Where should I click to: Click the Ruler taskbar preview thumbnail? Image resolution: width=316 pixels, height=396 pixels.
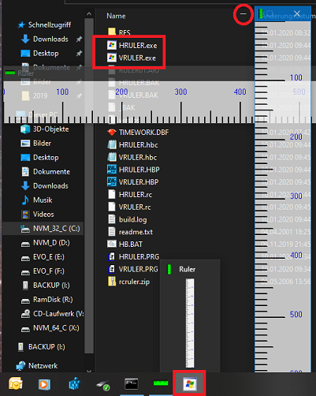click(x=190, y=323)
